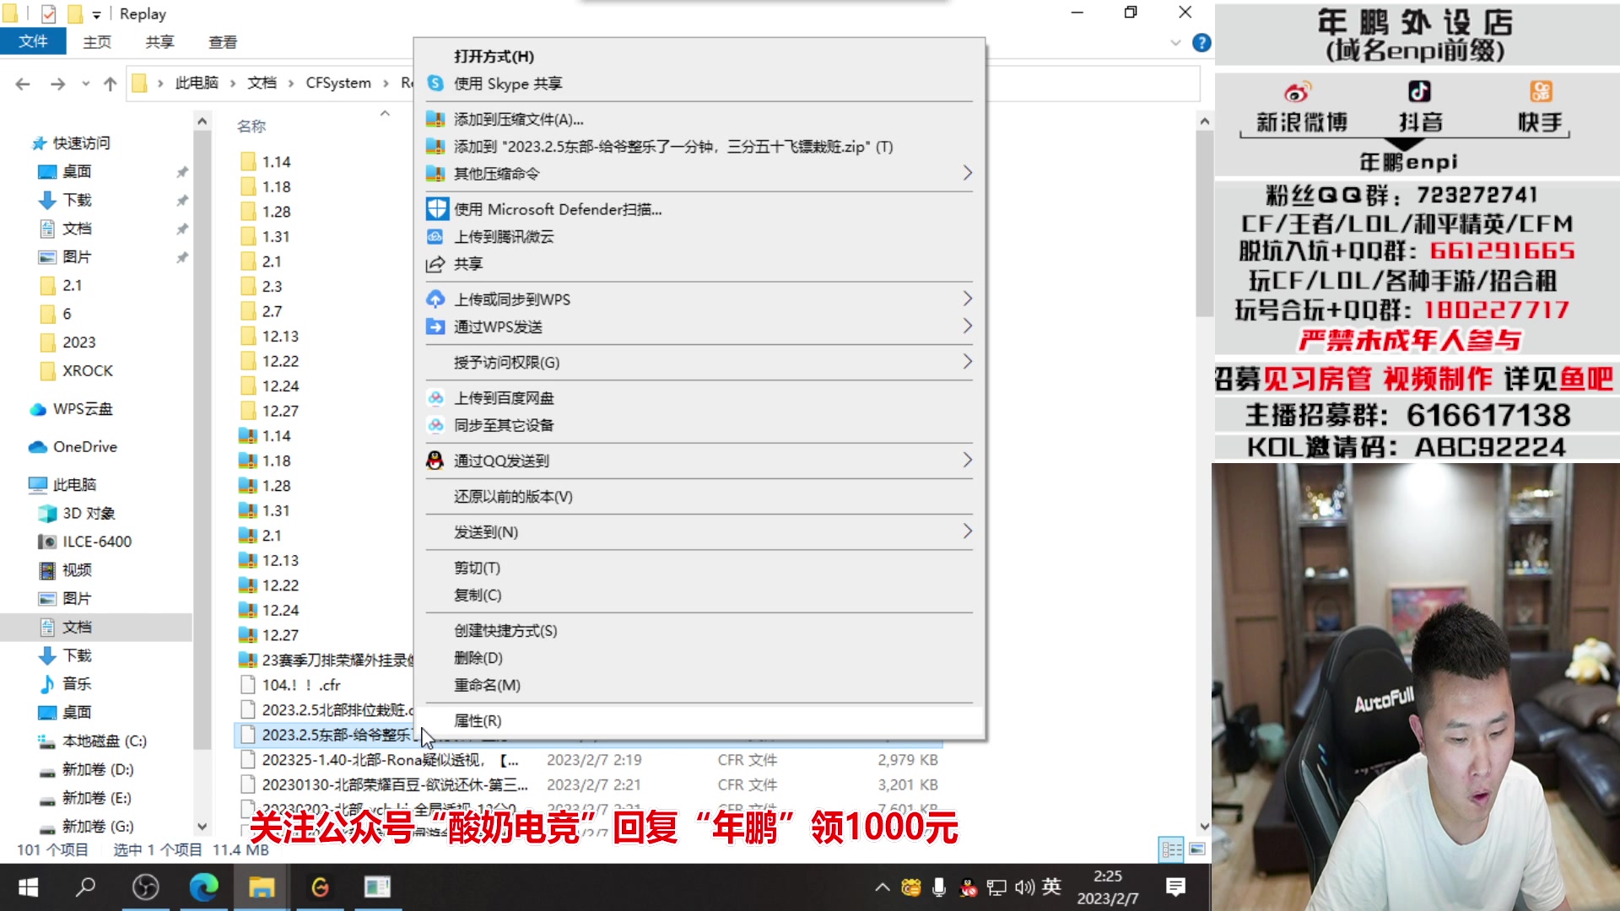Click the QQ penguin icon
Screen dimensions: 1620x911
pos(435,461)
